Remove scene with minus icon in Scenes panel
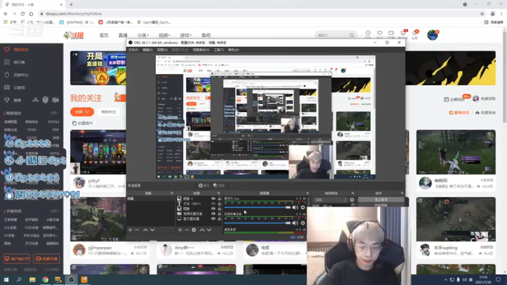 137,230
